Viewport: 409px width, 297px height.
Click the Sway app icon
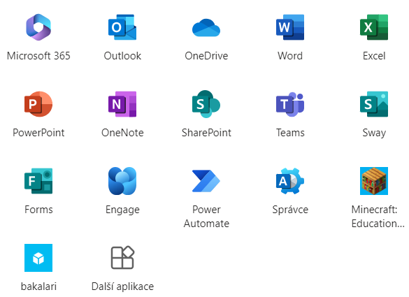[374, 104]
